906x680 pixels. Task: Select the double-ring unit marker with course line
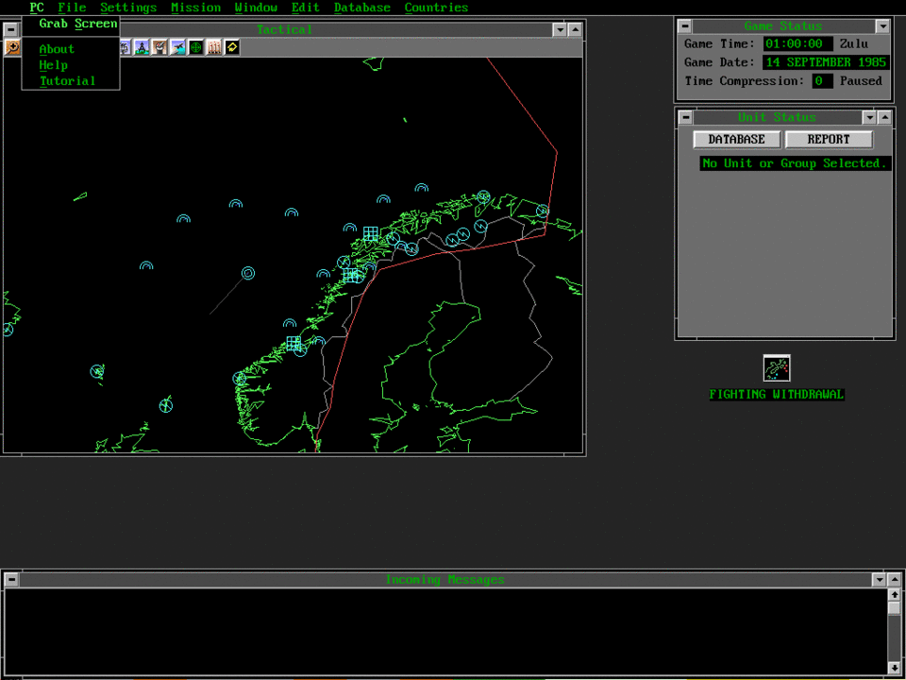click(248, 273)
